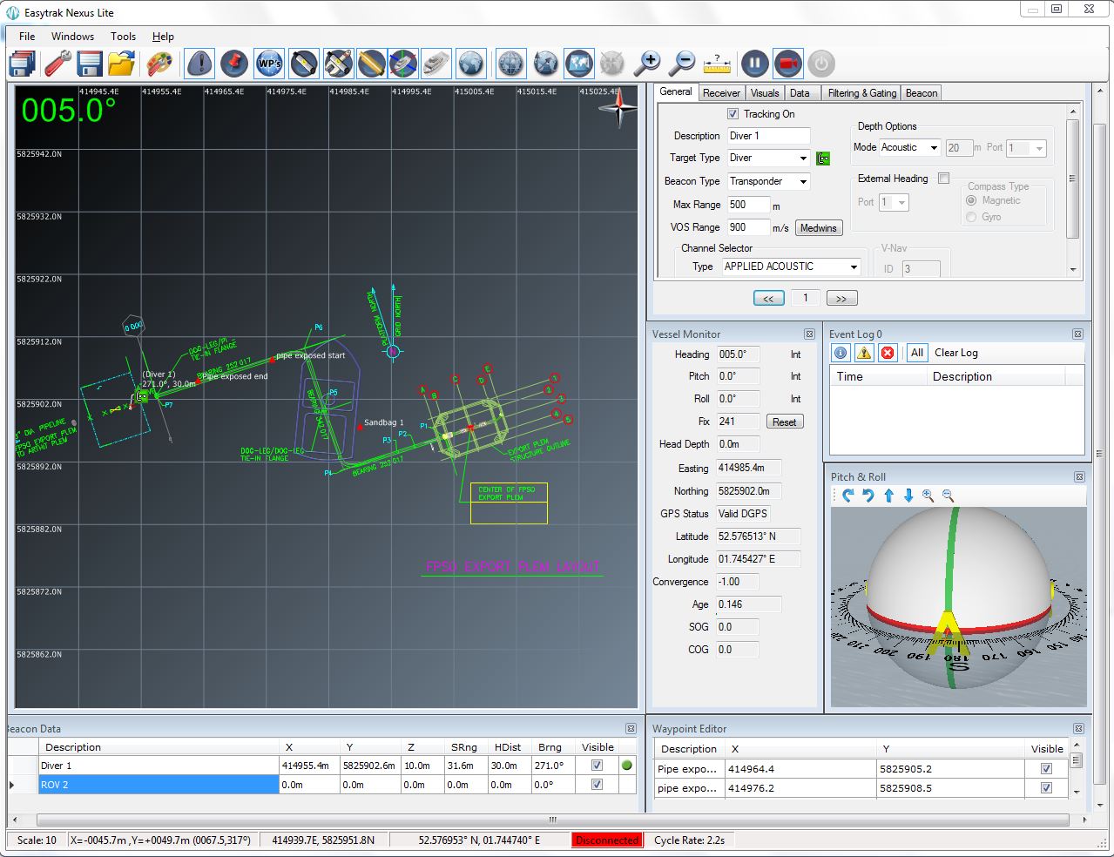Click the Medwins button

click(x=818, y=228)
